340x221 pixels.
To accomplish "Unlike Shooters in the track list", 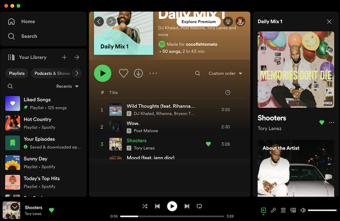I will pyautogui.click(x=208, y=144).
